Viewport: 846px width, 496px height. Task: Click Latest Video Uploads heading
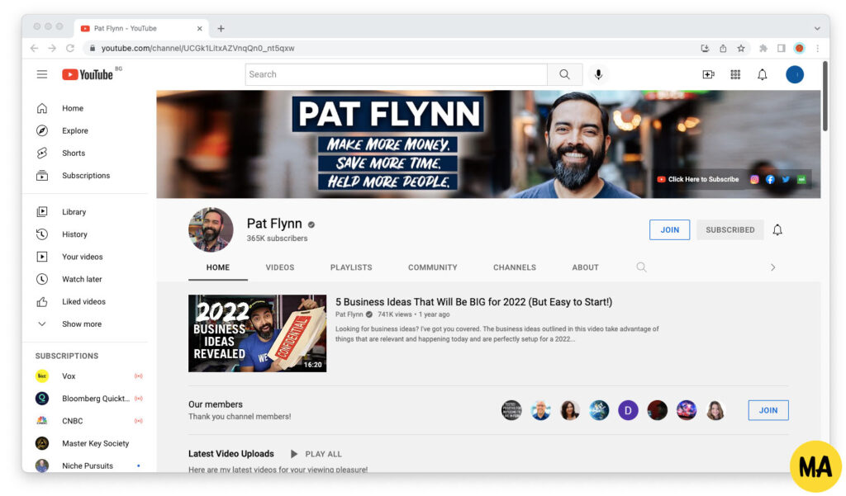click(x=231, y=454)
